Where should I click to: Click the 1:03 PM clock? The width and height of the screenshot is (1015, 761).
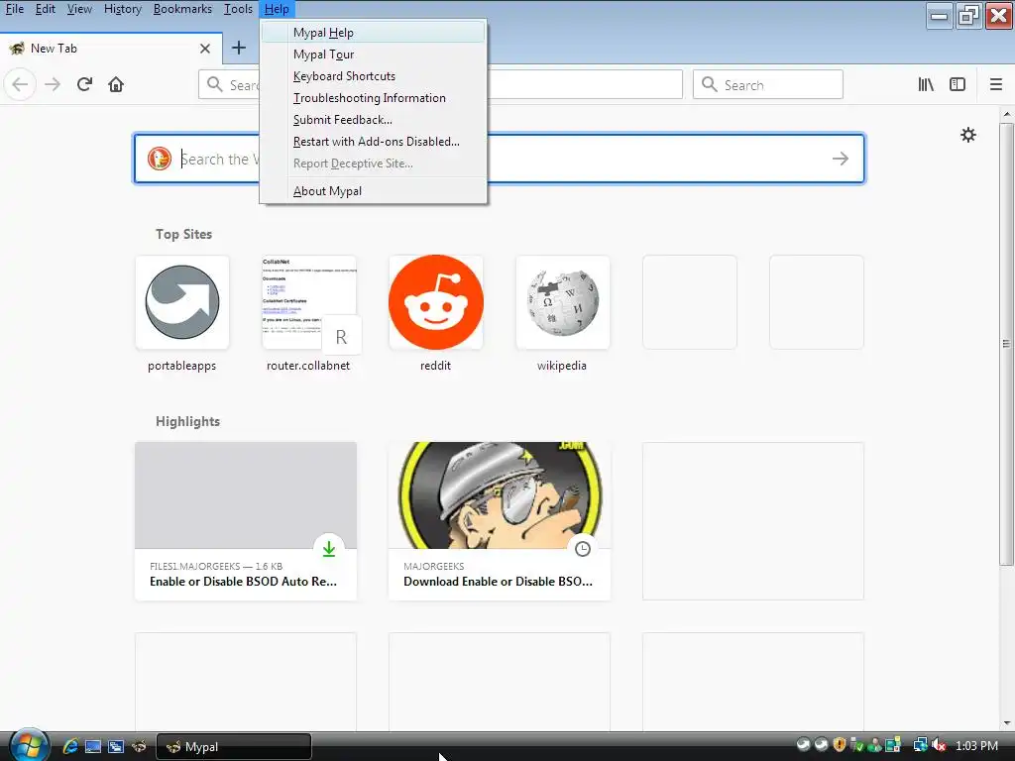976,745
